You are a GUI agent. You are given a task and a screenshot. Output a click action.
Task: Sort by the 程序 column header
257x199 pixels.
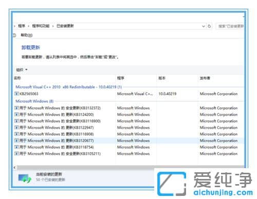point(121,78)
